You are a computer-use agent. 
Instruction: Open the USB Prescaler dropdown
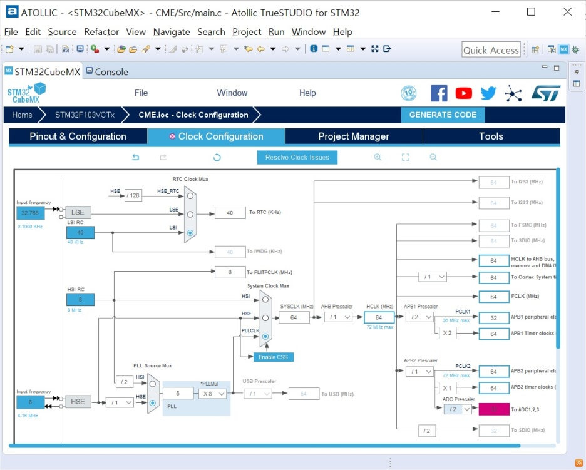258,394
